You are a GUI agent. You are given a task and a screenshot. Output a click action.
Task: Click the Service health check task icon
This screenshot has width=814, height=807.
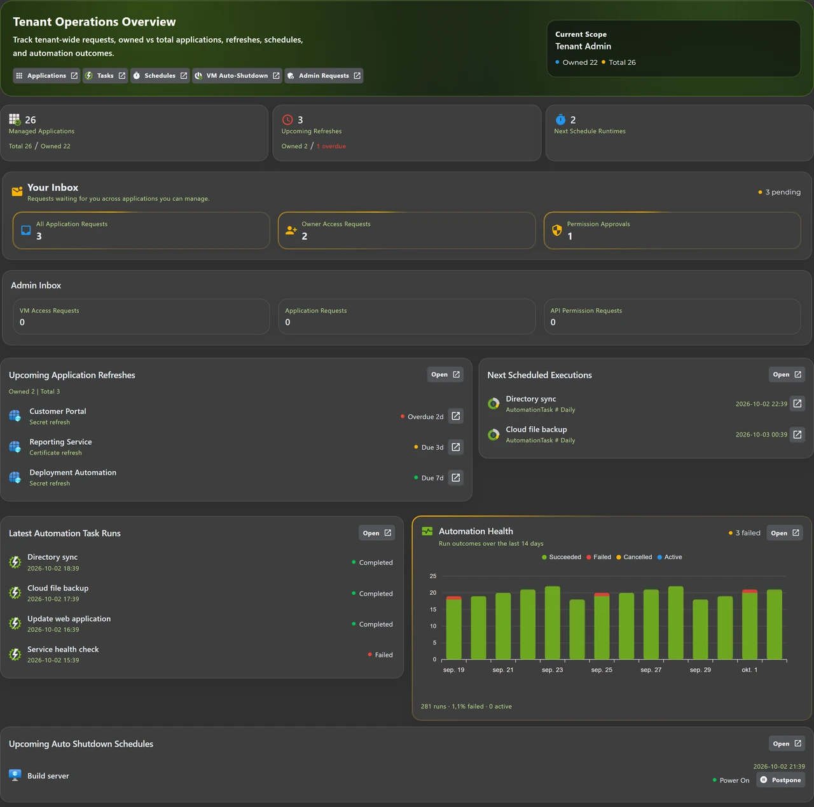tap(15, 654)
